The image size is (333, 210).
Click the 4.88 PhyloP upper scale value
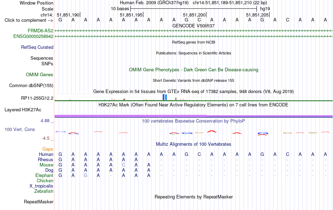pyautogui.click(x=45, y=121)
